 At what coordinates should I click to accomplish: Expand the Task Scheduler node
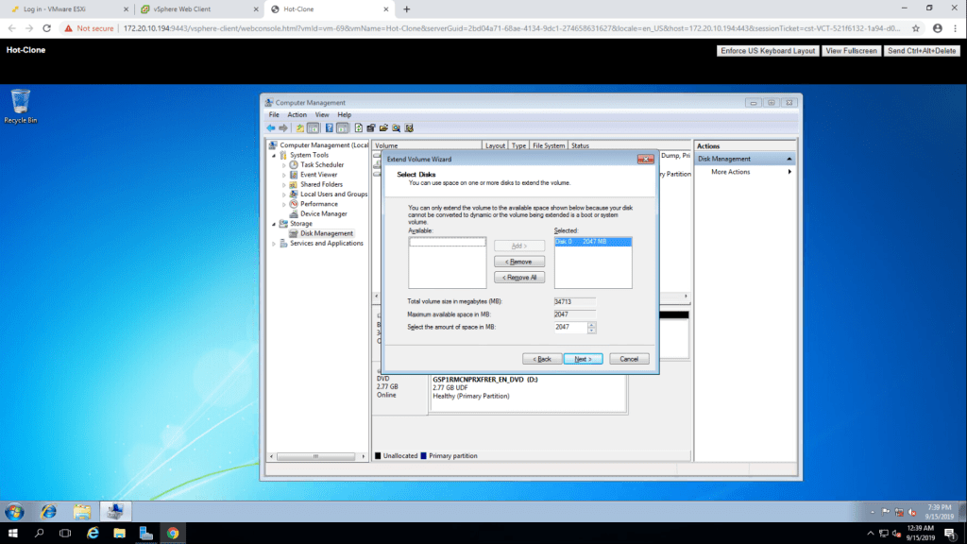(284, 165)
